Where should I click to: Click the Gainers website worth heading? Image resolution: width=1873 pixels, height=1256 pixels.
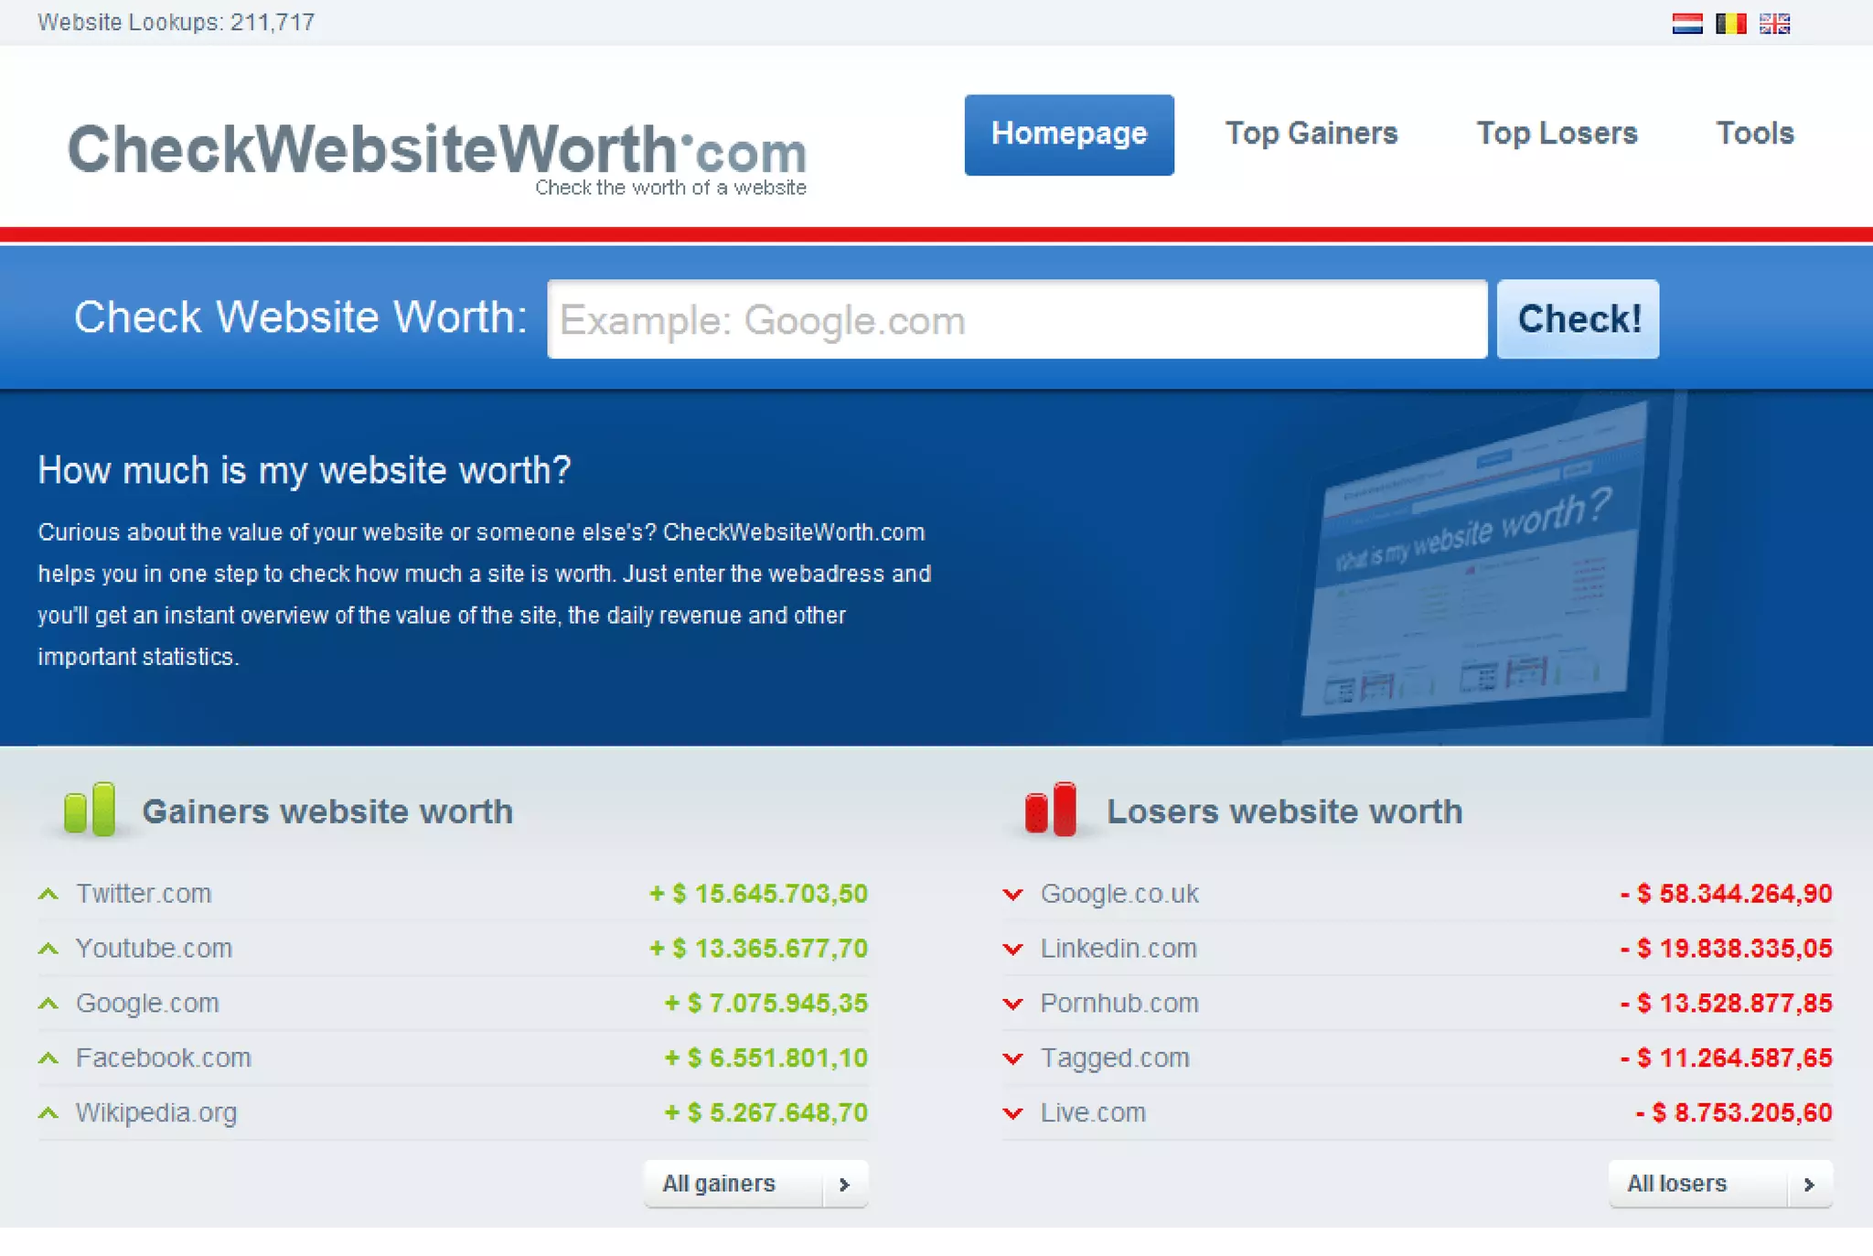327,811
